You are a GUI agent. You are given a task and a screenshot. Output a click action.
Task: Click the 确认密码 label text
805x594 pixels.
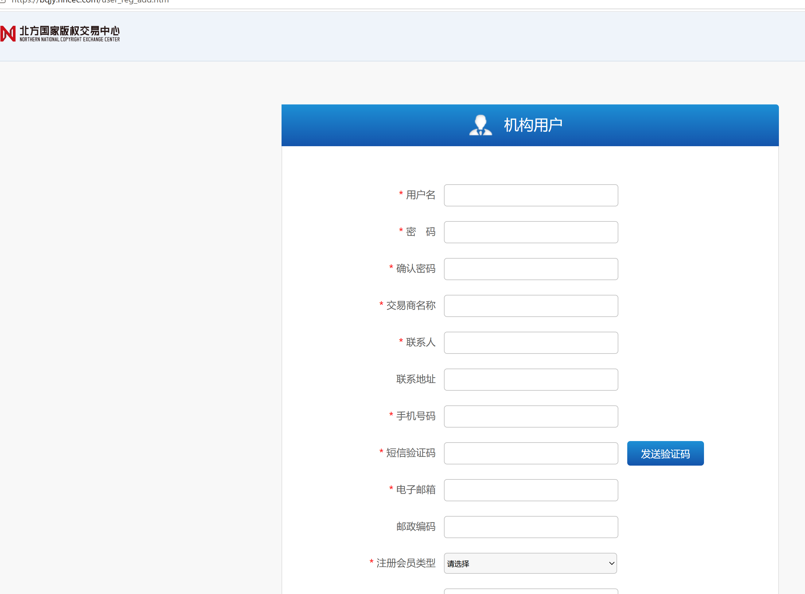pyautogui.click(x=416, y=269)
